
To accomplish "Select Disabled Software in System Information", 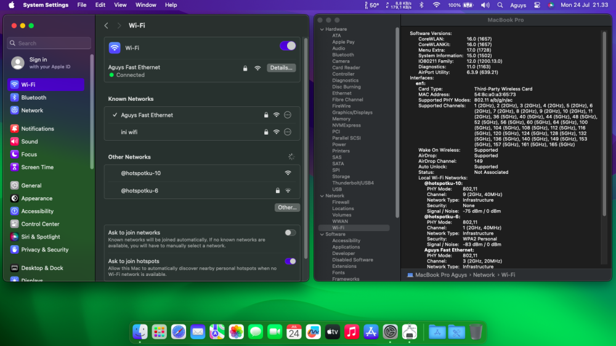I will [352, 260].
